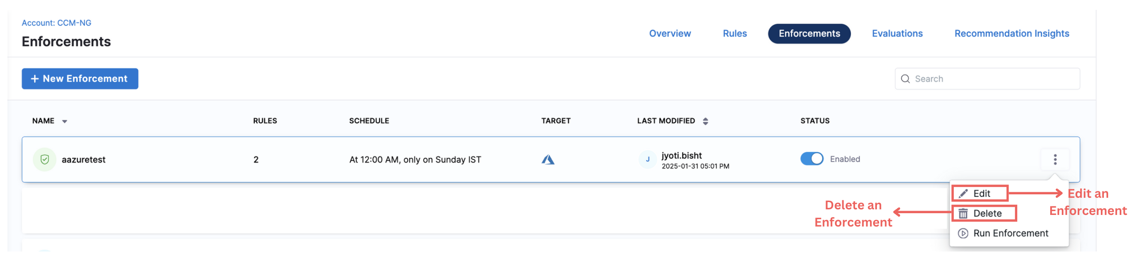Click the play icon for Run Enforcement
The height and width of the screenshot is (278, 1139).
coord(963,233)
